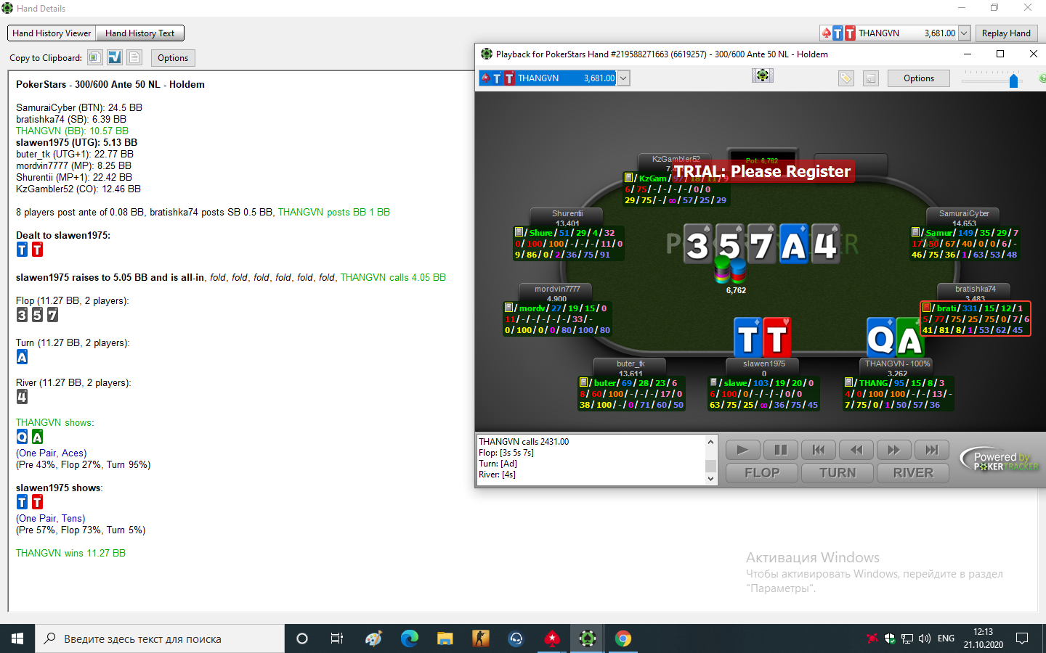The height and width of the screenshot is (653, 1046).
Task: Click the Replay Hand button
Action: 1006,33
